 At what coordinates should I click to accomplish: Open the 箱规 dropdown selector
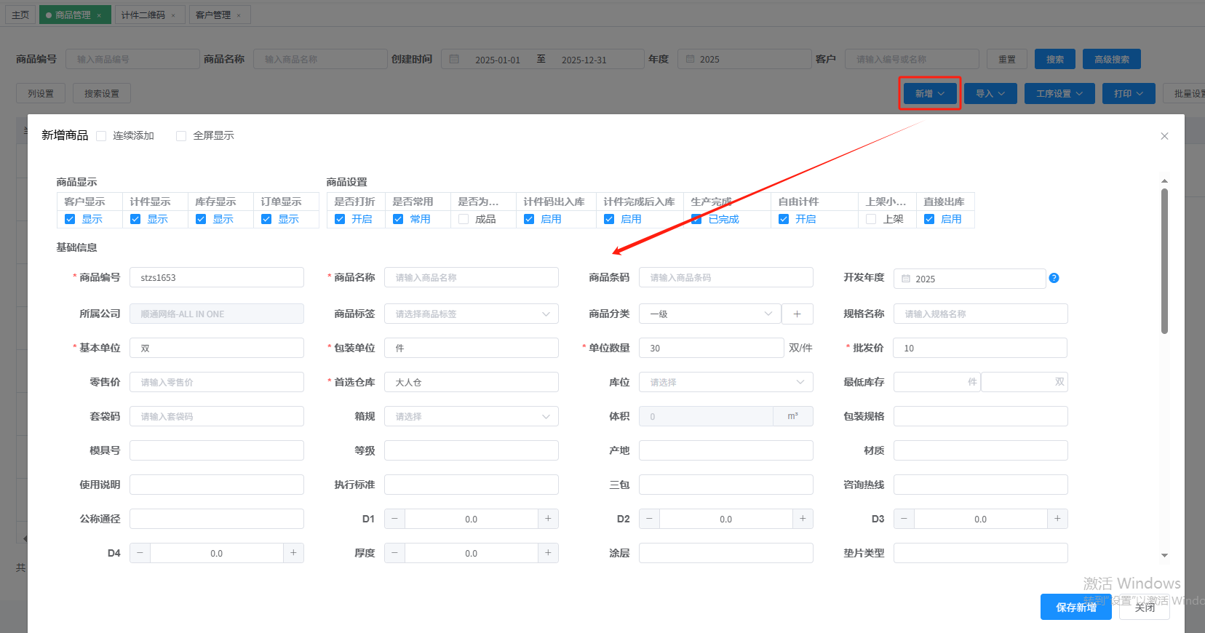(471, 416)
